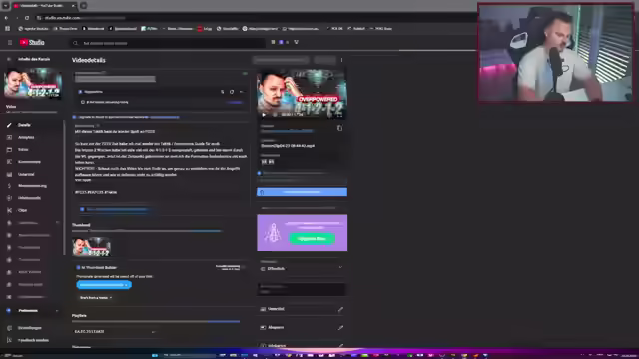639x359 pixels.
Task: Open the playlist selection dropdown
Action: click(115, 332)
